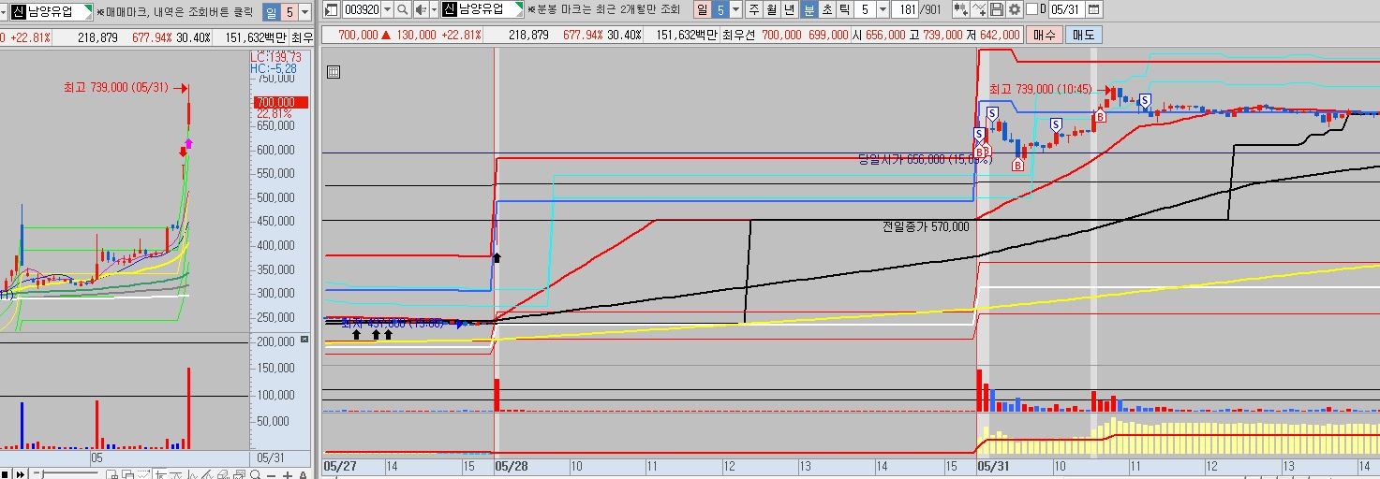Click the S sell marker near 10:00
This screenshot has width=1380, height=479.
[x=1056, y=123]
